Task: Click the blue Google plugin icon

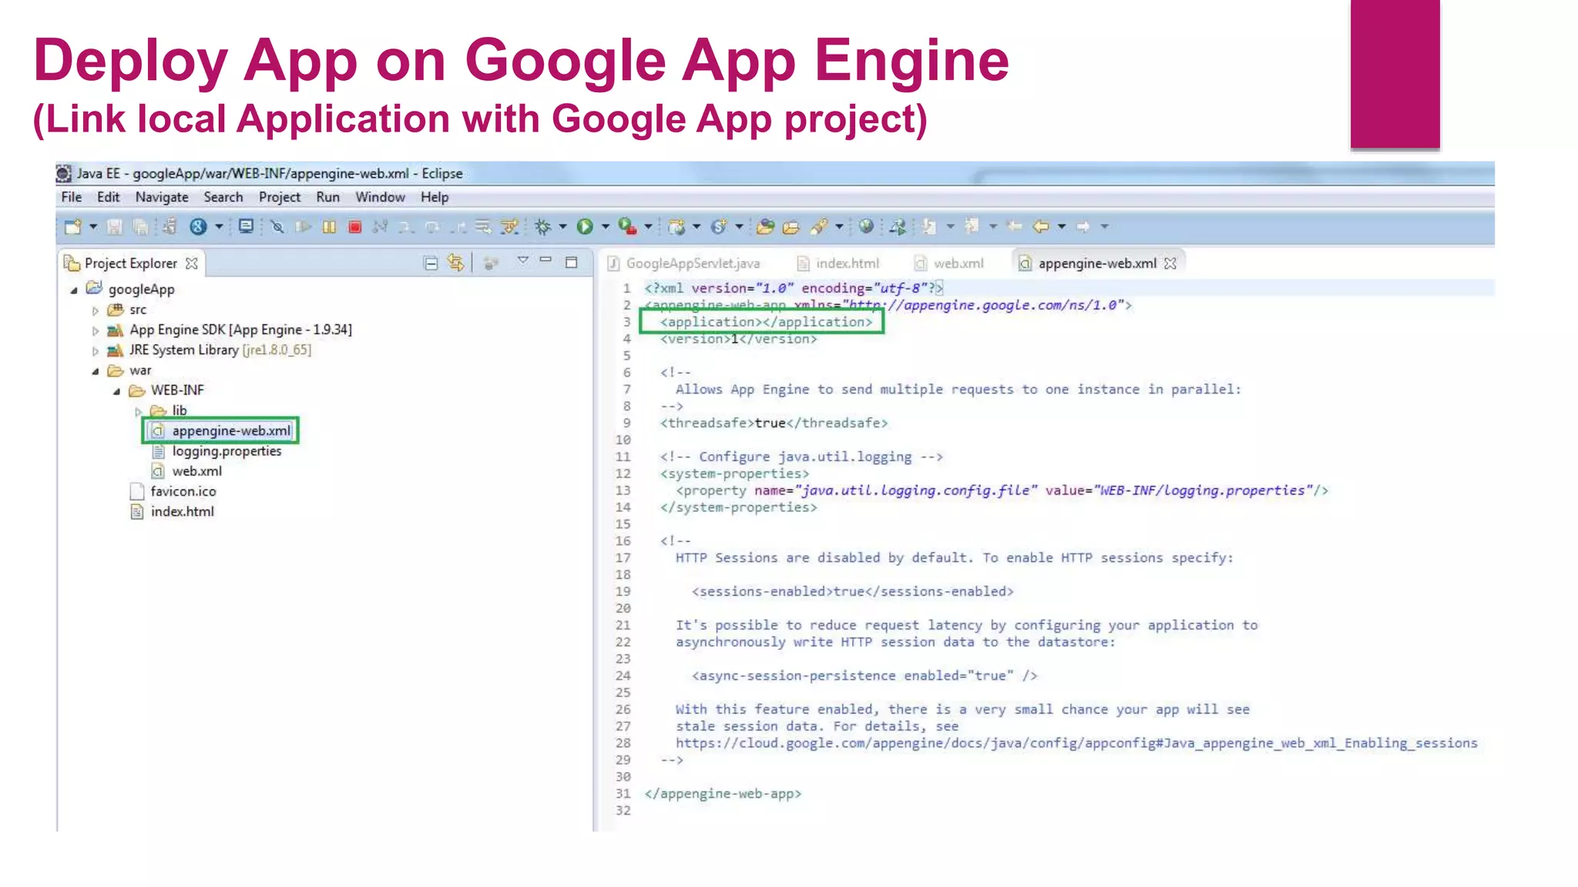Action: point(198,226)
